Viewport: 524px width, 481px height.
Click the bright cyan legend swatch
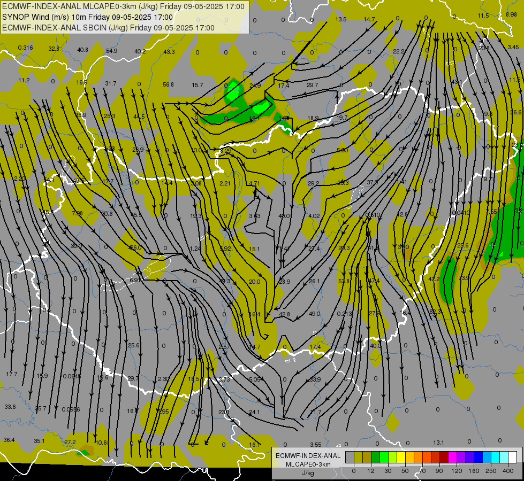point(495,457)
